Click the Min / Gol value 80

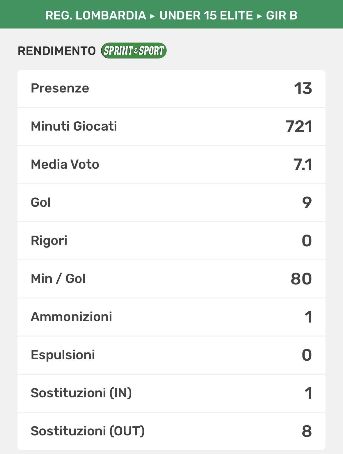coord(301,279)
